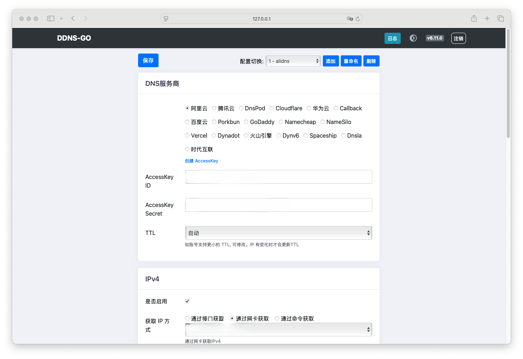Open the 配置切换 aliDNS dropdown
This screenshot has width=523, height=359.
point(293,61)
